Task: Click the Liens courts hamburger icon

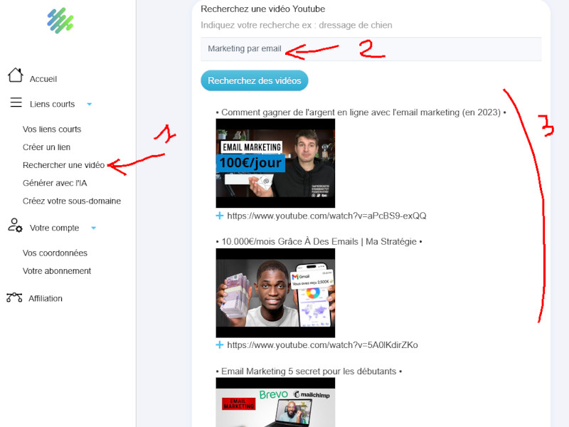Action: 16,103
